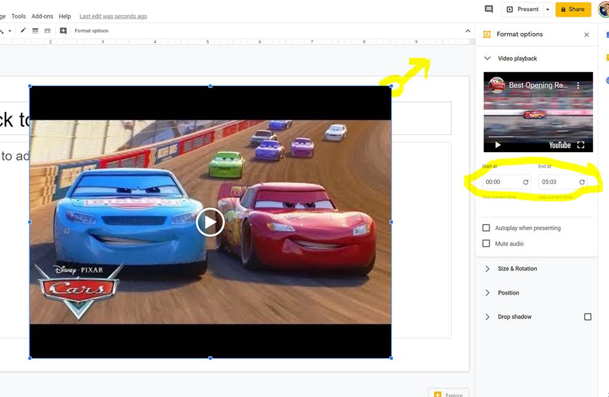Enter fullscreen in the video preview
Viewport: 609px width, 397px height.
click(580, 145)
